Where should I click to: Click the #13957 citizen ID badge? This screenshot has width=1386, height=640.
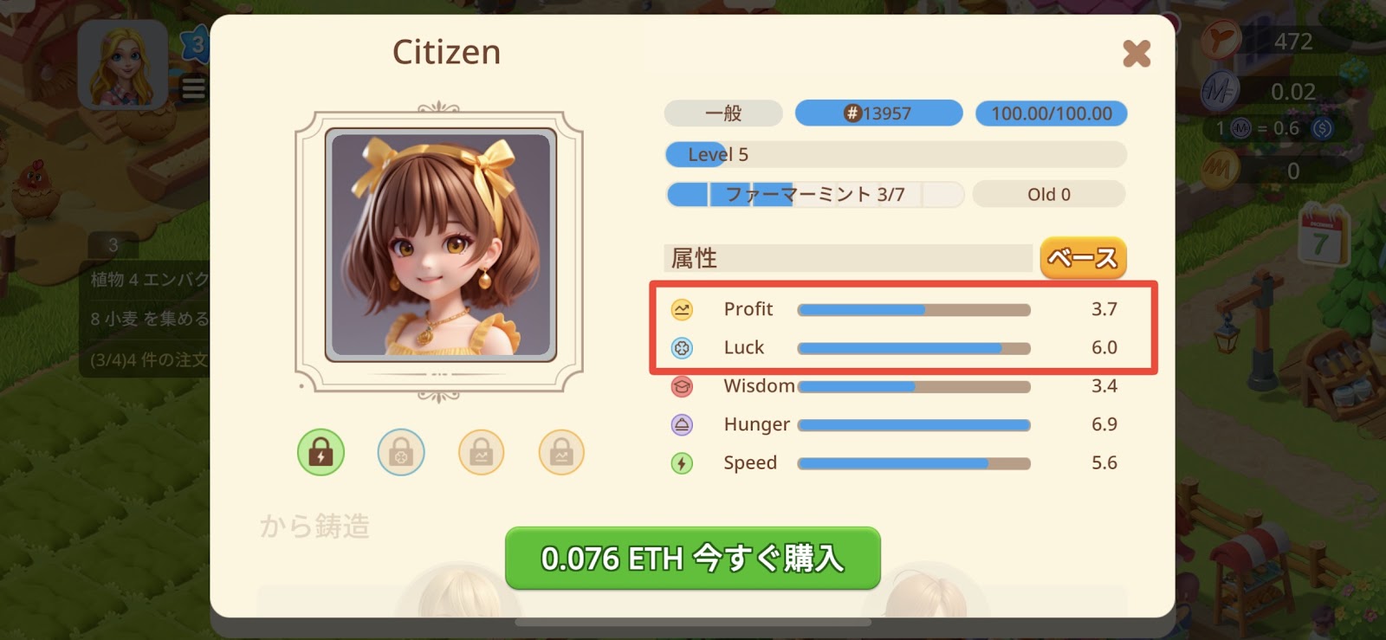pyautogui.click(x=878, y=113)
